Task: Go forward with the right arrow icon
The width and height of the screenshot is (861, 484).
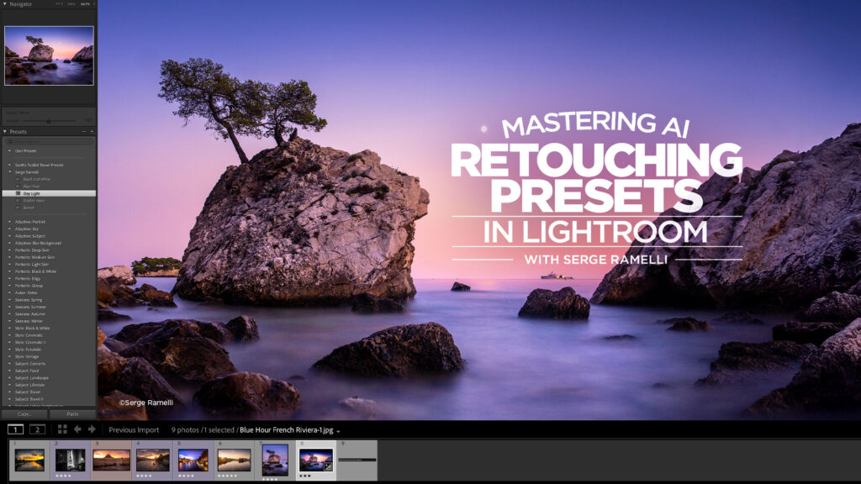Action: point(92,429)
